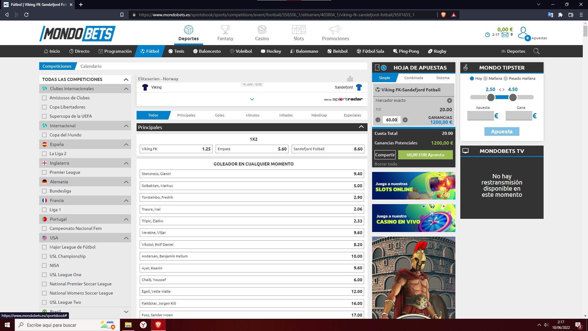Switch to the Hándicap market tab

tap(319, 115)
